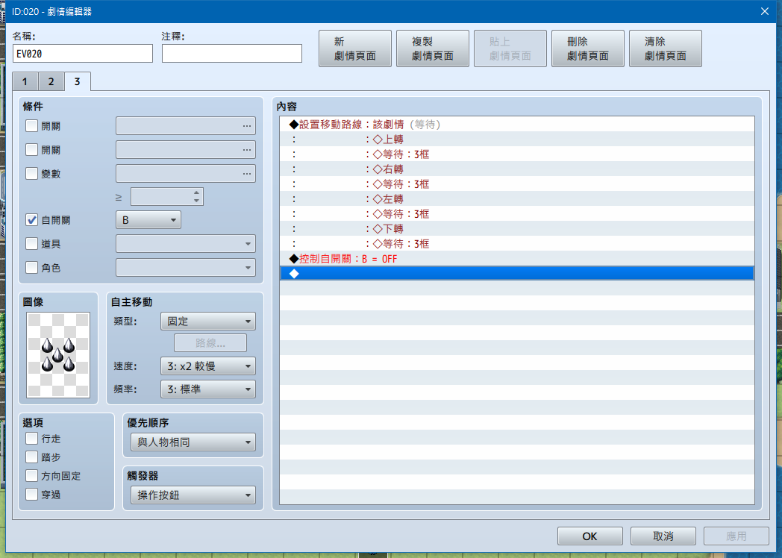Image resolution: width=782 pixels, height=558 pixels.
Task: Select the highlighted empty command line
Action: (x=516, y=273)
